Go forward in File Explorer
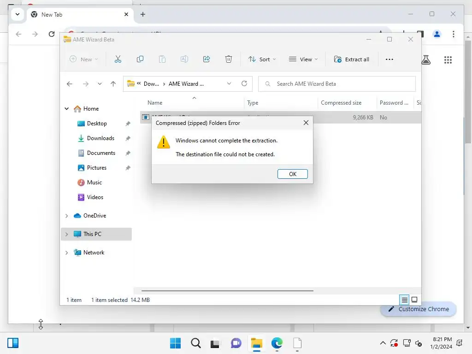The image size is (472, 354). click(86, 84)
